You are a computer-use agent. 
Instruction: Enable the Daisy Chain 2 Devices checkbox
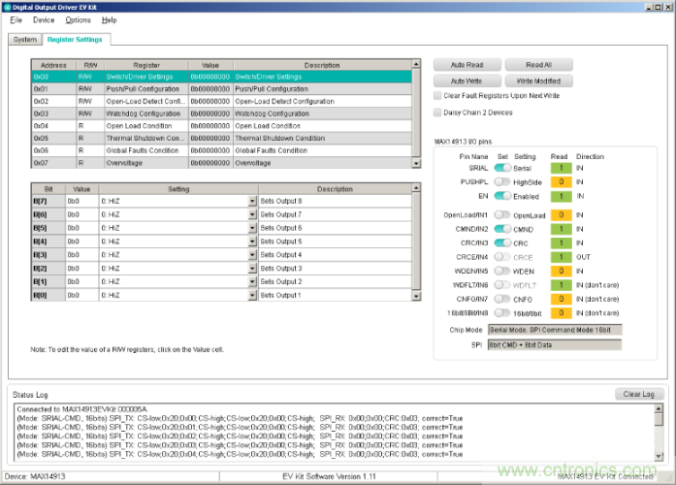coord(437,113)
